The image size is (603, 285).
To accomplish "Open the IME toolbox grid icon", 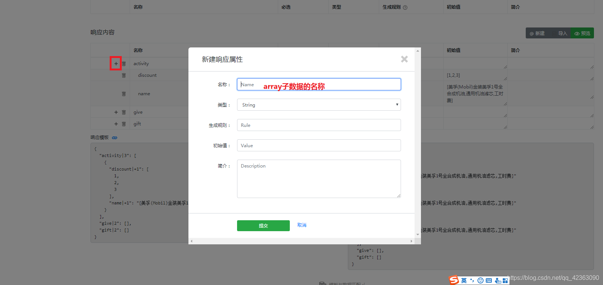I will coord(505,280).
